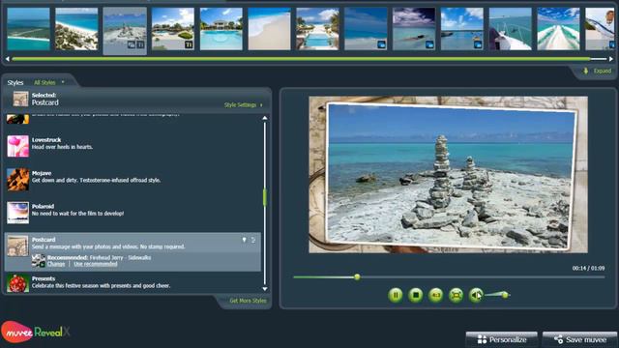Click 'Send a message with your photos and videos' text
619x348 pixels.
tap(108, 246)
